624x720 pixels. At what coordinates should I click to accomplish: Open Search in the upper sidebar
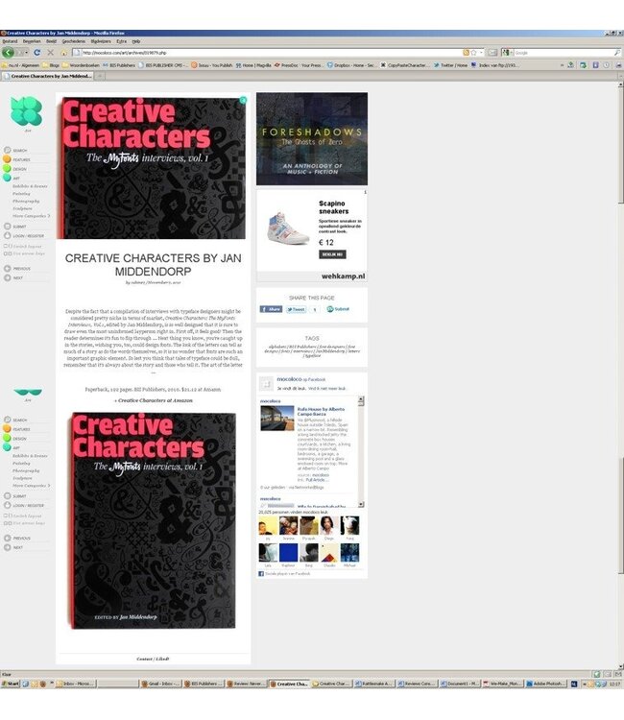click(15, 150)
